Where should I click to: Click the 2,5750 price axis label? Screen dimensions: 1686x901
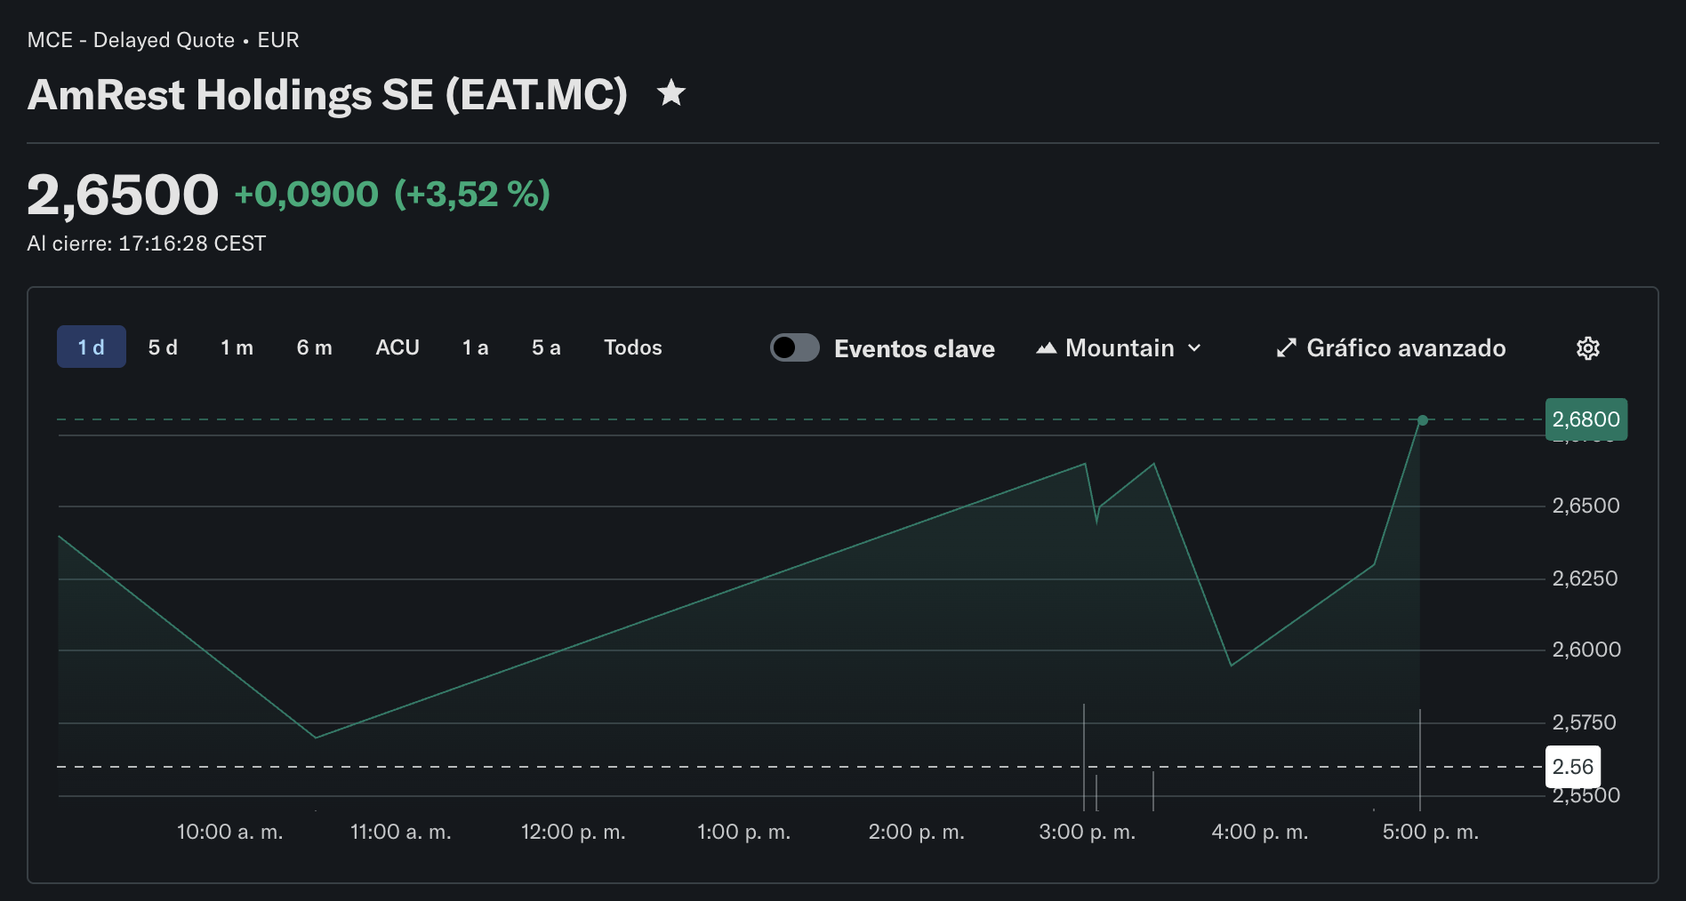coord(1585,722)
